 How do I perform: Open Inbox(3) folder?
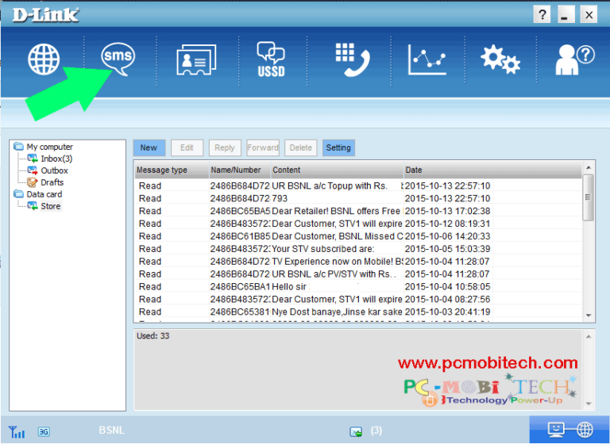coord(56,159)
